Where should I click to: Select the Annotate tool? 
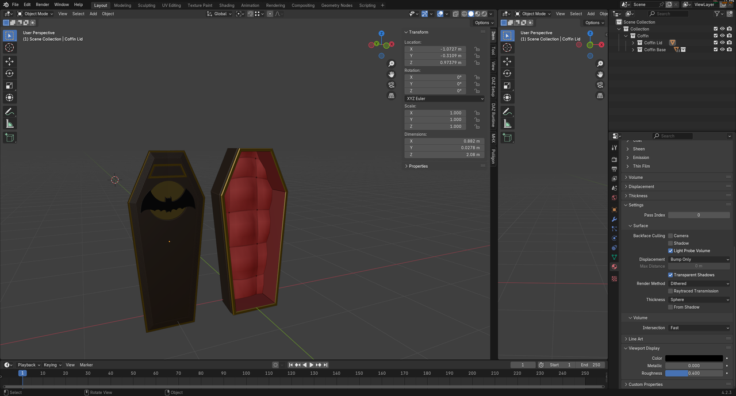tap(9, 112)
